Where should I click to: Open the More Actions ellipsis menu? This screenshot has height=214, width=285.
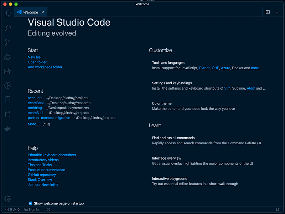click(x=276, y=12)
